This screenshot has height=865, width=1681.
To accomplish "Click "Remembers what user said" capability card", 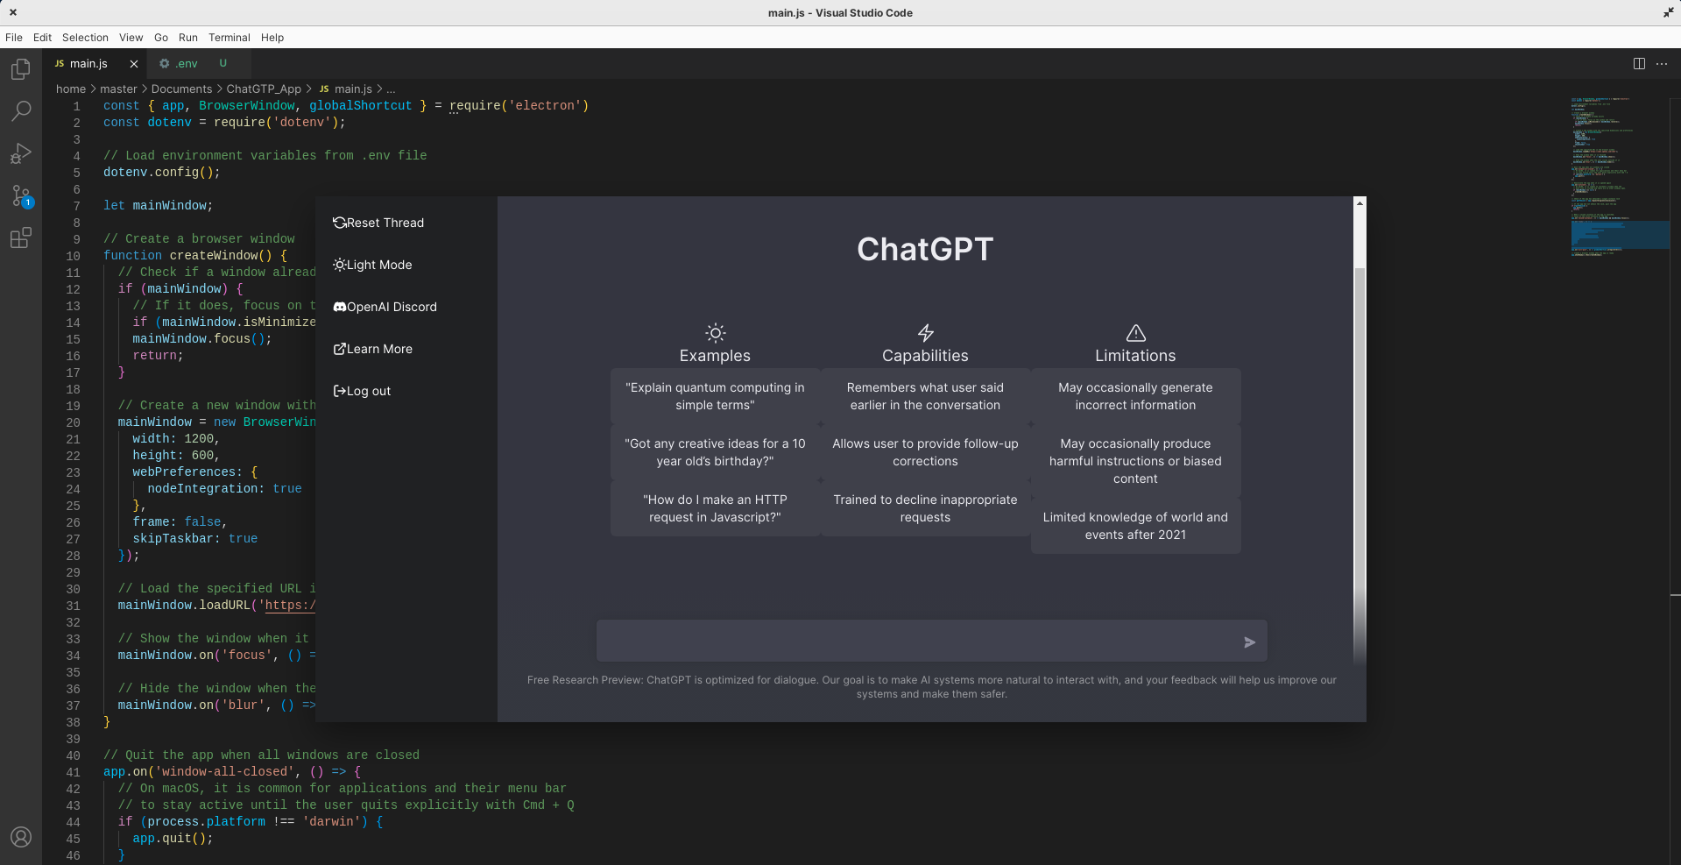I will coord(925,396).
